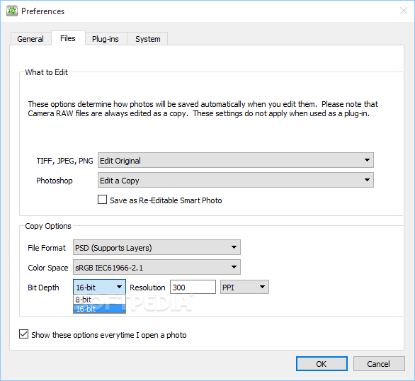Click the Cancel button
415x381 pixels.
(x=379, y=364)
